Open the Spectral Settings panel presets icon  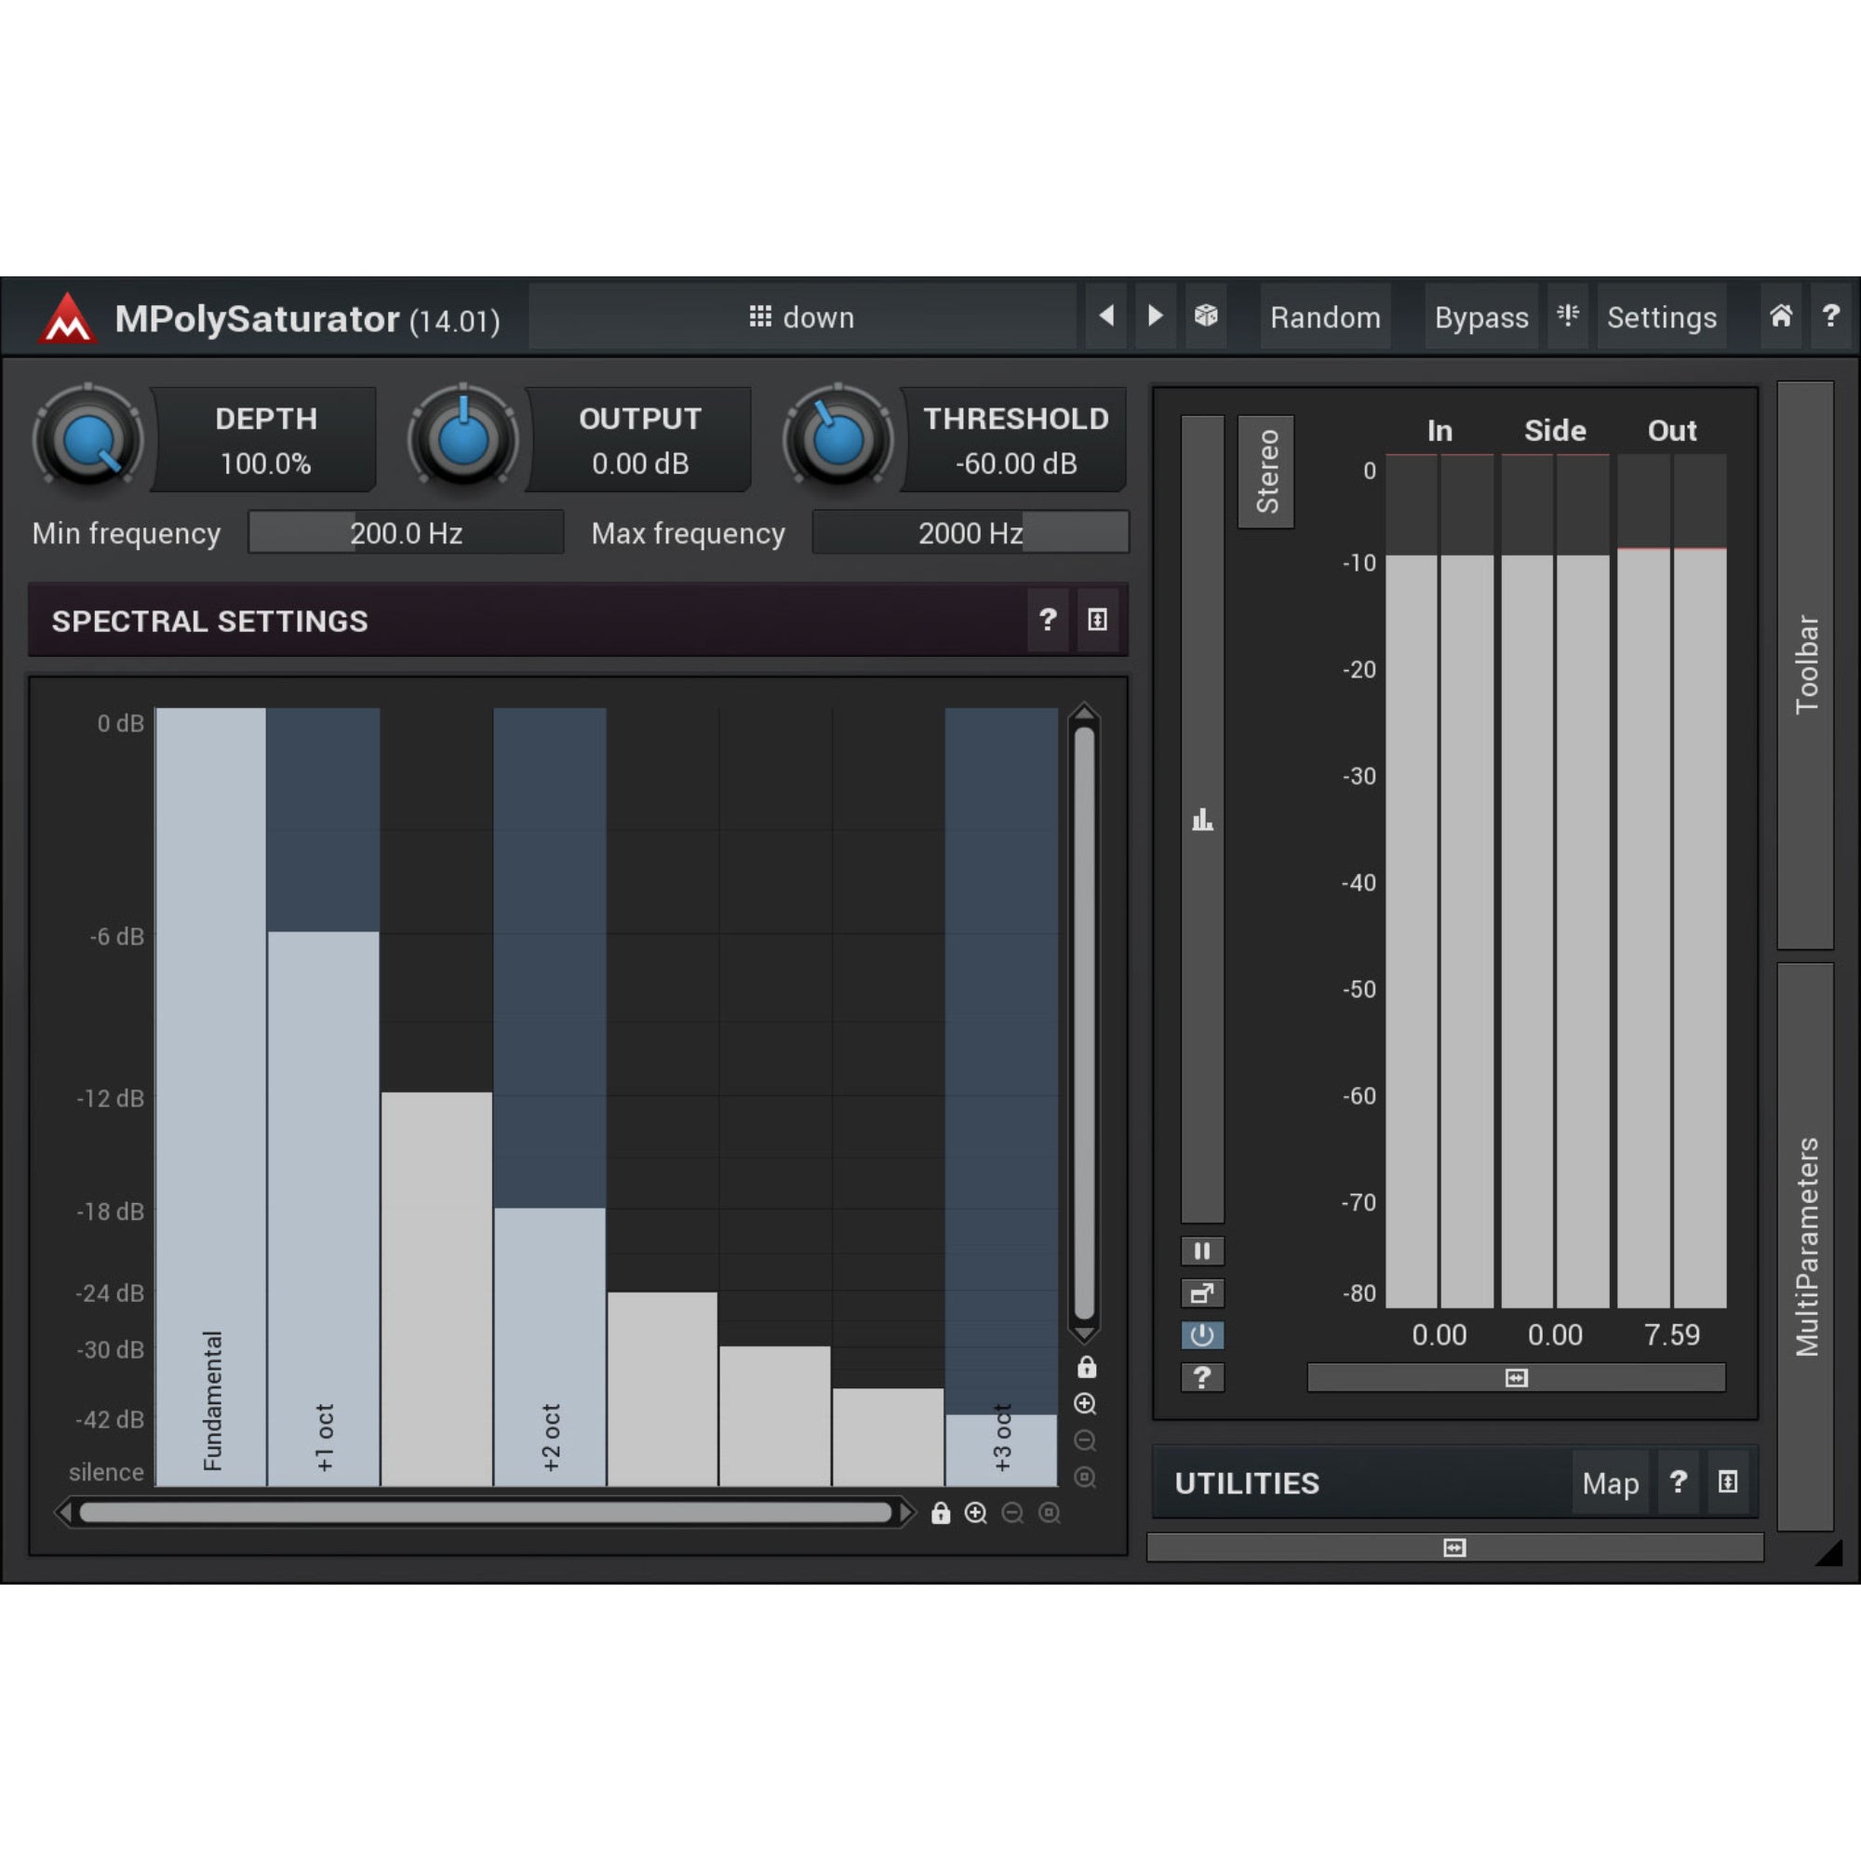click(x=1097, y=620)
